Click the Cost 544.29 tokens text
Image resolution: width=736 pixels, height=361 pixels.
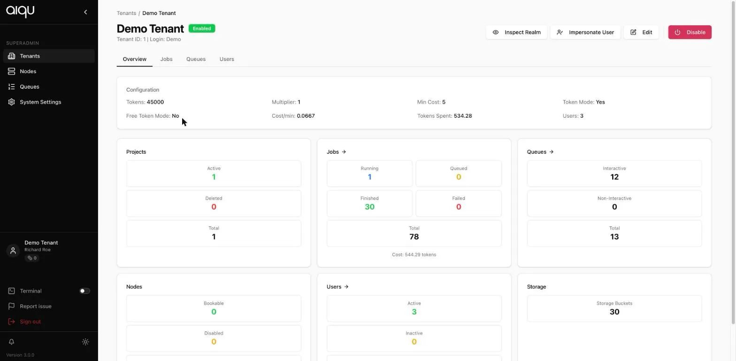(414, 255)
